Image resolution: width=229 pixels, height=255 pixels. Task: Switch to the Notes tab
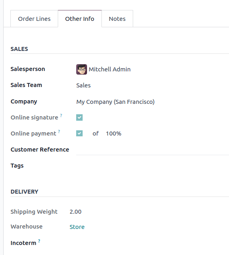117,19
